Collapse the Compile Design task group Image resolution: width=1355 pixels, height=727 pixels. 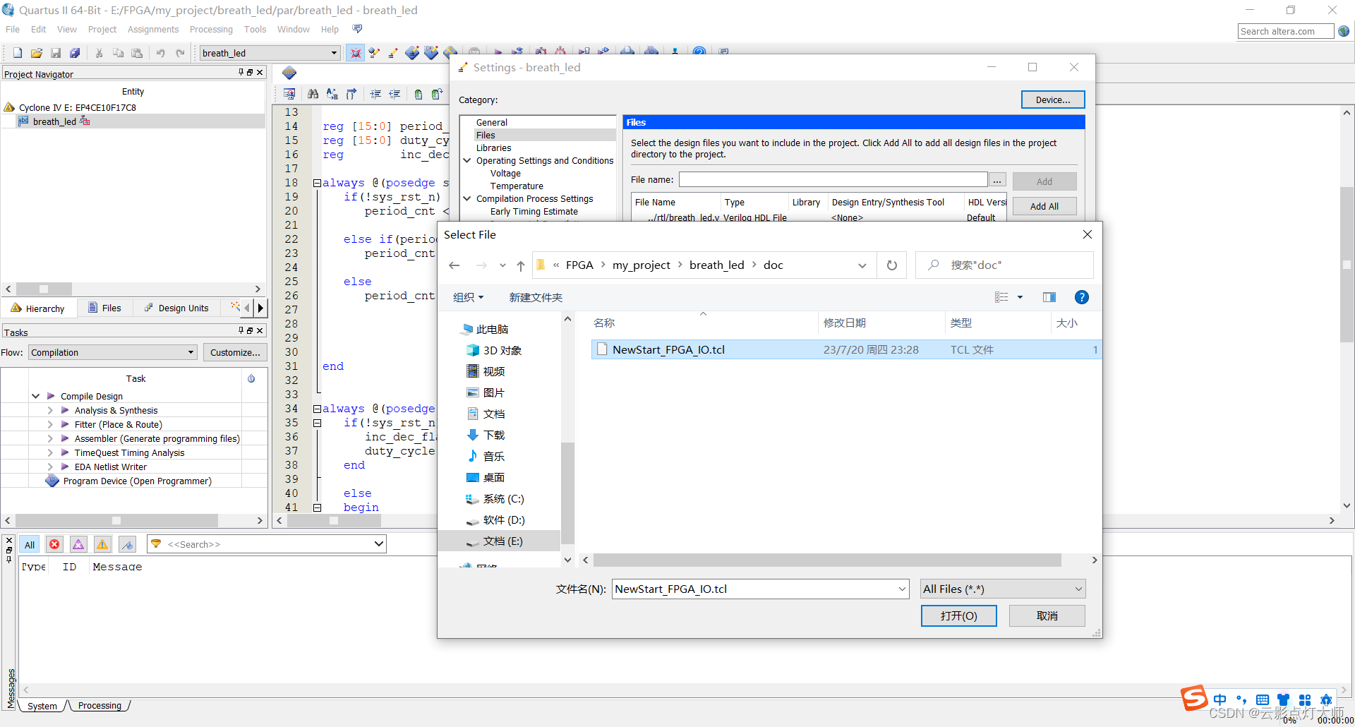pyautogui.click(x=35, y=396)
